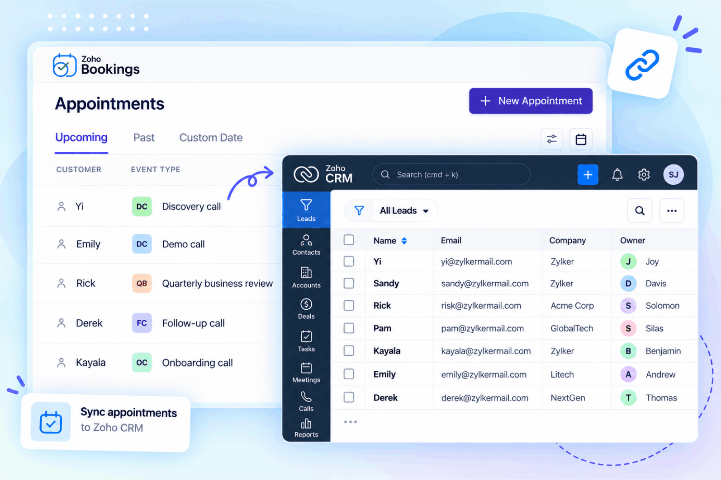This screenshot has height=480, width=721.
Task: Open the Reports module in CRM sidebar
Action: 306,428
